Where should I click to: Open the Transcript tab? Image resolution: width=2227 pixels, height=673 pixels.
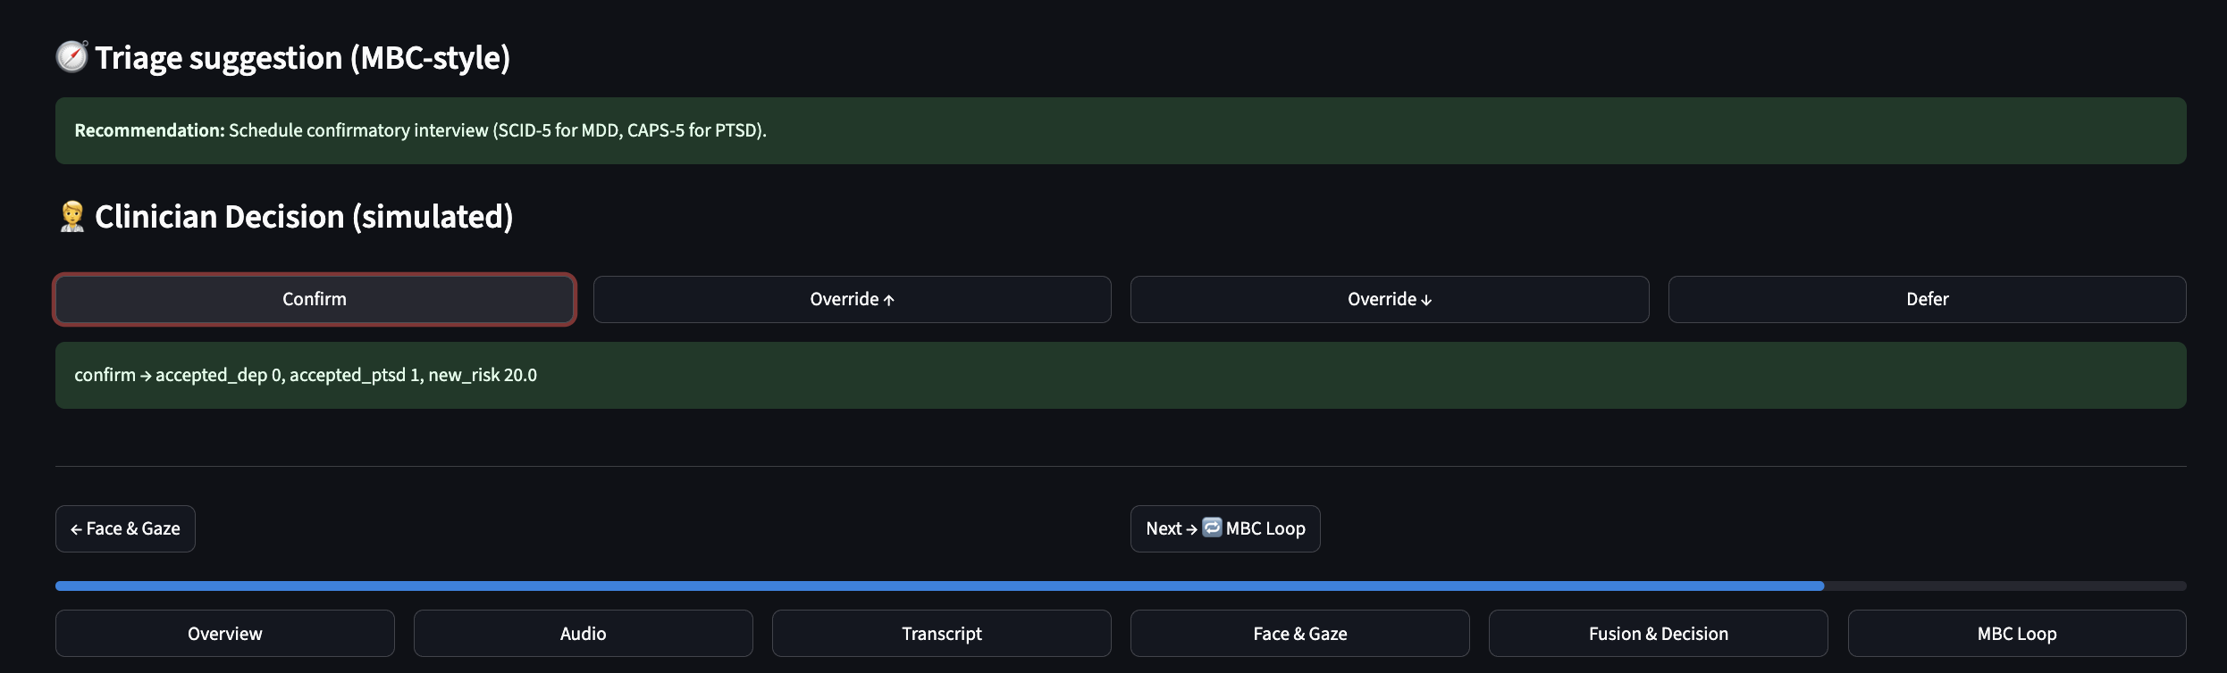tap(941, 634)
